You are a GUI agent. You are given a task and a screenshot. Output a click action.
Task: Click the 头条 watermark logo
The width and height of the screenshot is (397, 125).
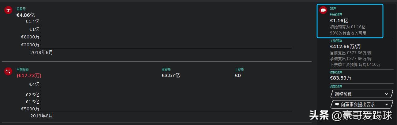pos(319,116)
